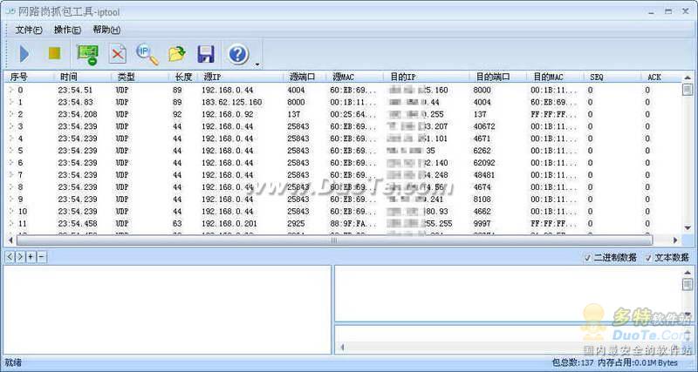Screen dimensions: 698x372
Task: Open the 操作(E) menu
Action: tap(67, 30)
